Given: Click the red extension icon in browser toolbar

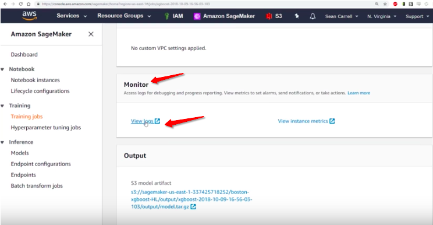Looking at the screenshot, I should (x=395, y=4).
